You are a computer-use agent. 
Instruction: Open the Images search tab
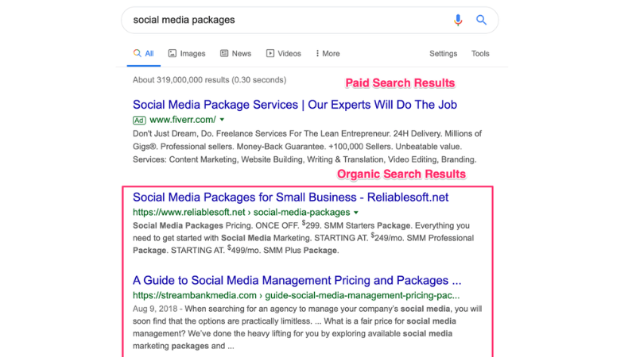coord(186,54)
